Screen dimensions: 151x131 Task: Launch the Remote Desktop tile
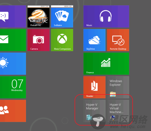coord(118,40)
